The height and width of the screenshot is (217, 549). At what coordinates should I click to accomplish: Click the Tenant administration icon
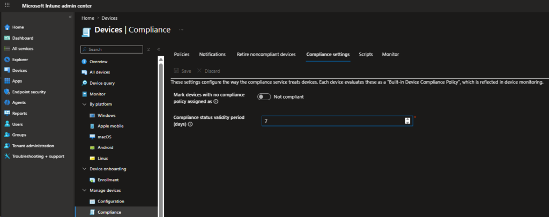[x=7, y=146]
